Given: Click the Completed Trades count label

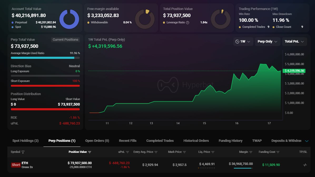Looking at the screenshot, I should [254, 27].
